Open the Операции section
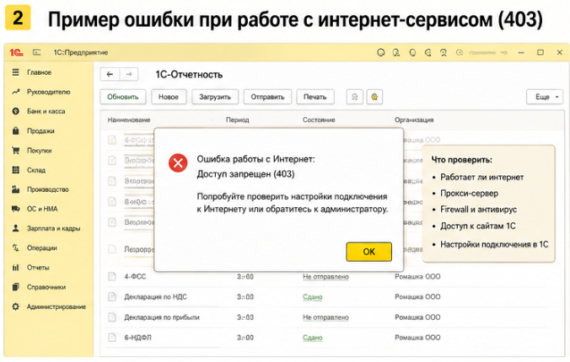570x362 pixels. click(x=42, y=248)
